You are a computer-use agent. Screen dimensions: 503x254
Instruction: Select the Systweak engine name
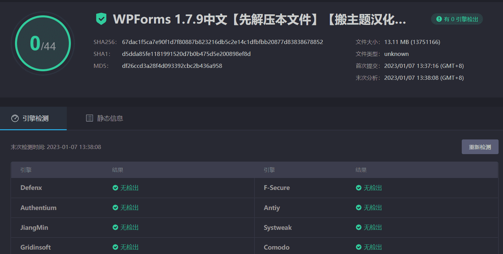coord(278,227)
